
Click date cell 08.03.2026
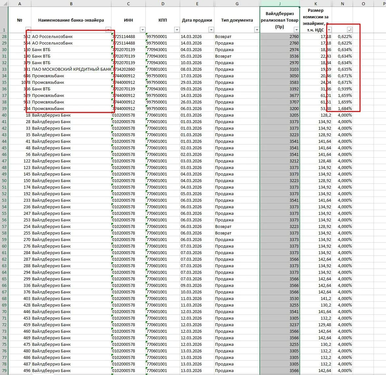(x=197, y=69)
